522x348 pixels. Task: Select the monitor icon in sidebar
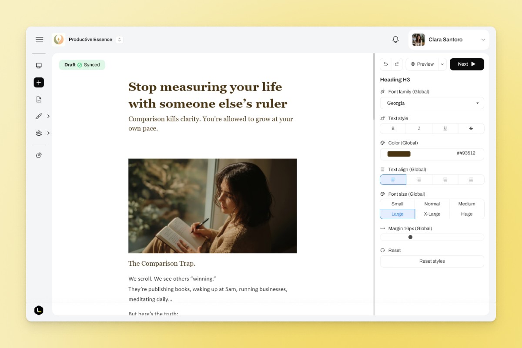(x=39, y=66)
